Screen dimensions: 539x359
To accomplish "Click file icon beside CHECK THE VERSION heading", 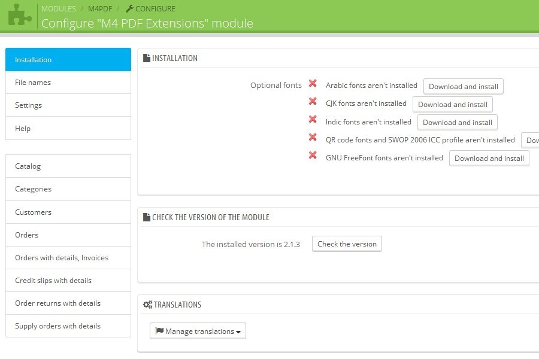I will 147,217.
